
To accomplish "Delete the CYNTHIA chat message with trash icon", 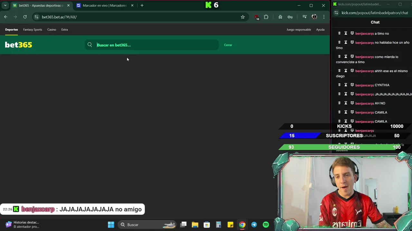I will click(x=339, y=85).
